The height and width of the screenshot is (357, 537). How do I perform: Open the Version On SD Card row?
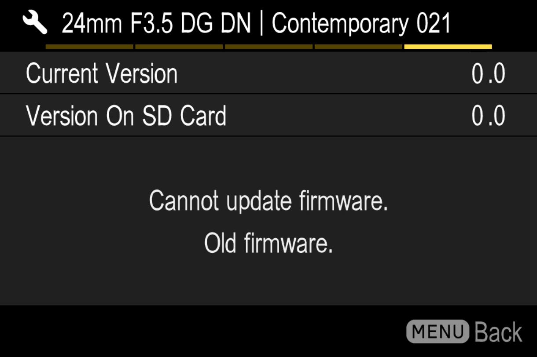[x=268, y=115]
